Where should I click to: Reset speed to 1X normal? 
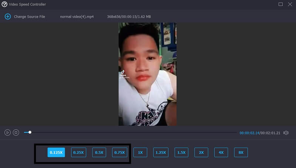[x=140, y=152]
